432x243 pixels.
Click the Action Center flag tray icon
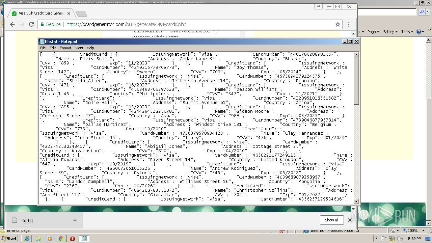click(x=384, y=238)
